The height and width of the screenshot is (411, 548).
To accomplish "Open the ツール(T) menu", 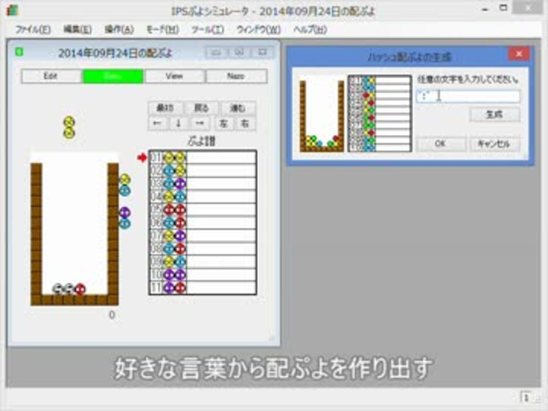I will point(208,30).
